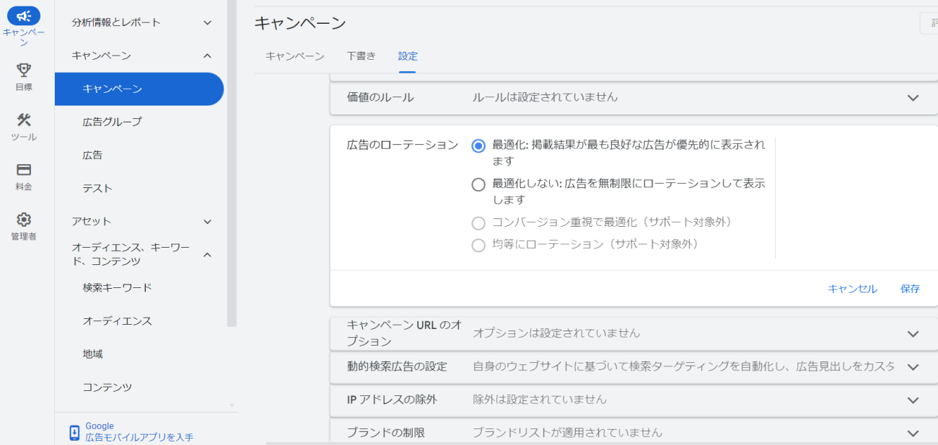Click the sidebar vertical scrollbar

pyautogui.click(x=232, y=163)
